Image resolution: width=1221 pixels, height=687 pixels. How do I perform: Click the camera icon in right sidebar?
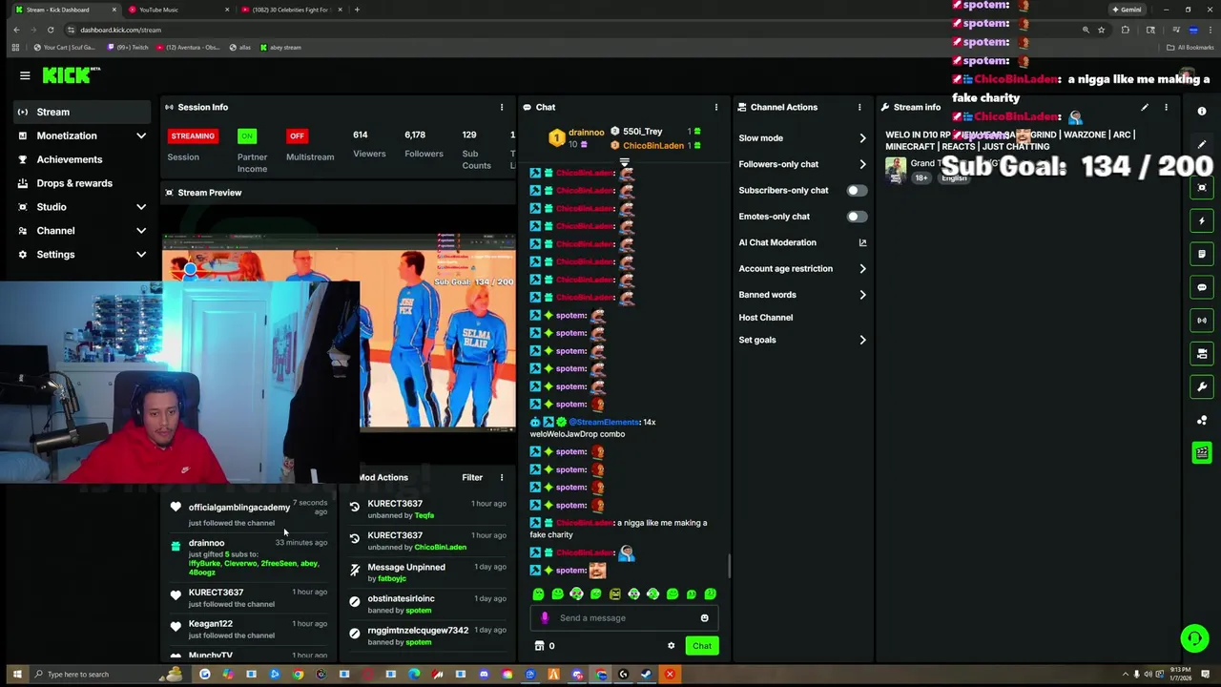pyautogui.click(x=1202, y=353)
